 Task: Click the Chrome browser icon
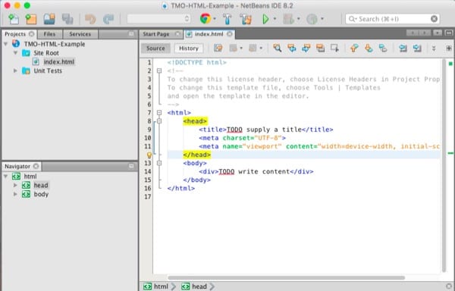pos(206,19)
